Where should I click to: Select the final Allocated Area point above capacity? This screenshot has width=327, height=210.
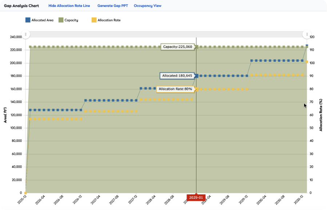[307, 45]
